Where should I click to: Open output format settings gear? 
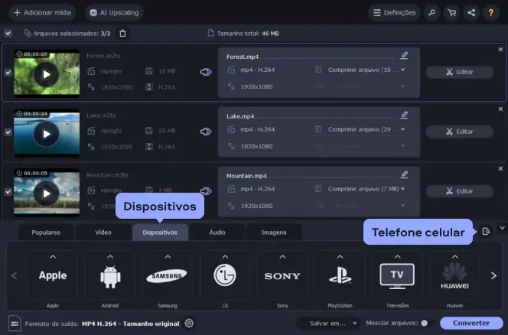[189, 323]
